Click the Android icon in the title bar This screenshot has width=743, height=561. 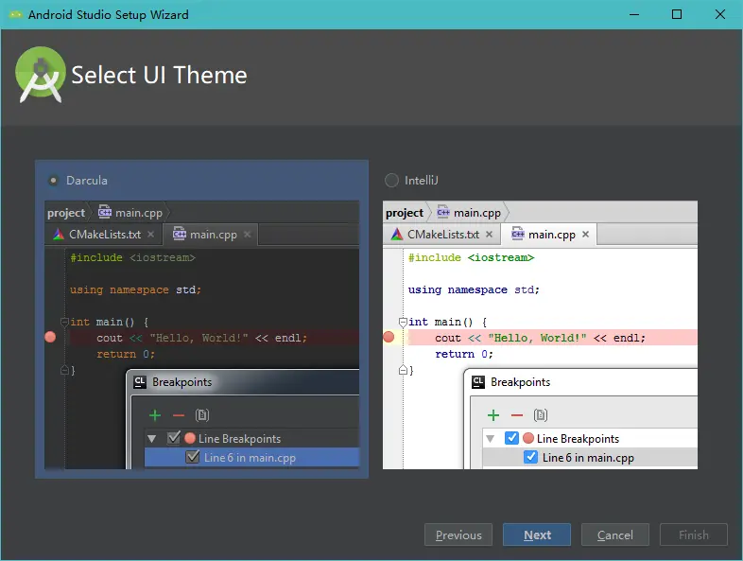click(16, 15)
